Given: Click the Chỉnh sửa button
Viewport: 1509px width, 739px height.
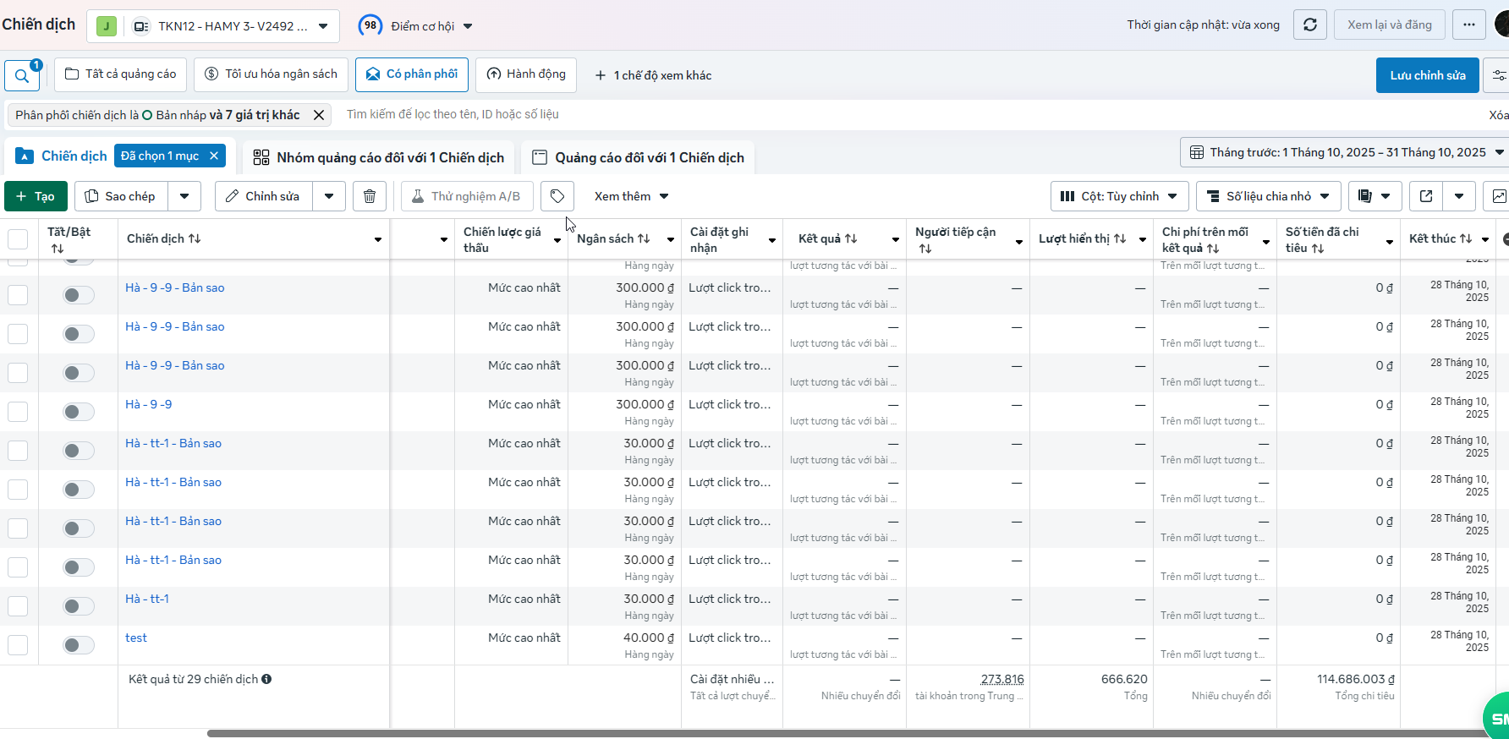Looking at the screenshot, I should 264,196.
